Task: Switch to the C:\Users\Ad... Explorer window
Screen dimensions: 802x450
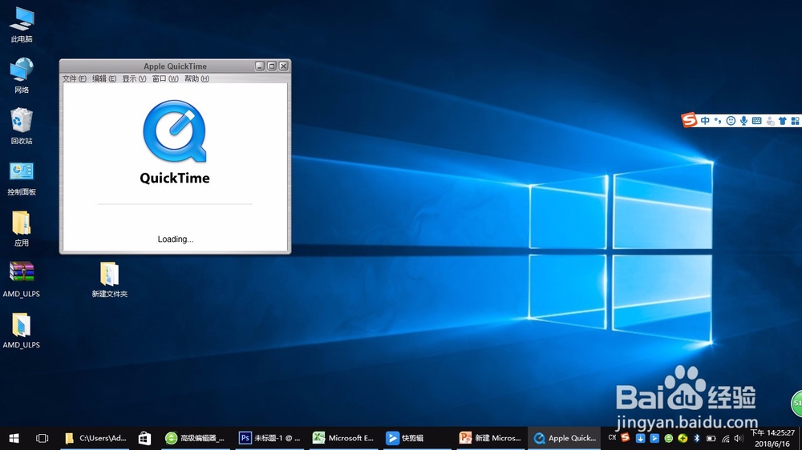Action: [95, 438]
